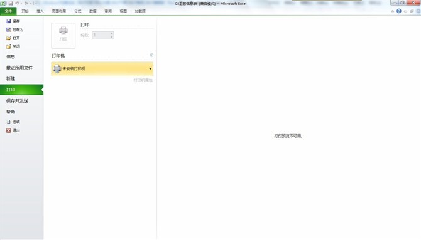Image resolution: width=421 pixels, height=240 pixels.
Task: Click the Open folder icon
Action: click(9, 38)
